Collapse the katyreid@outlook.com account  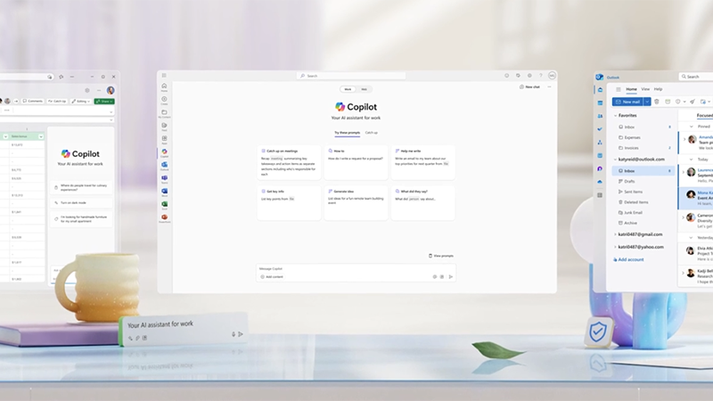pos(615,160)
